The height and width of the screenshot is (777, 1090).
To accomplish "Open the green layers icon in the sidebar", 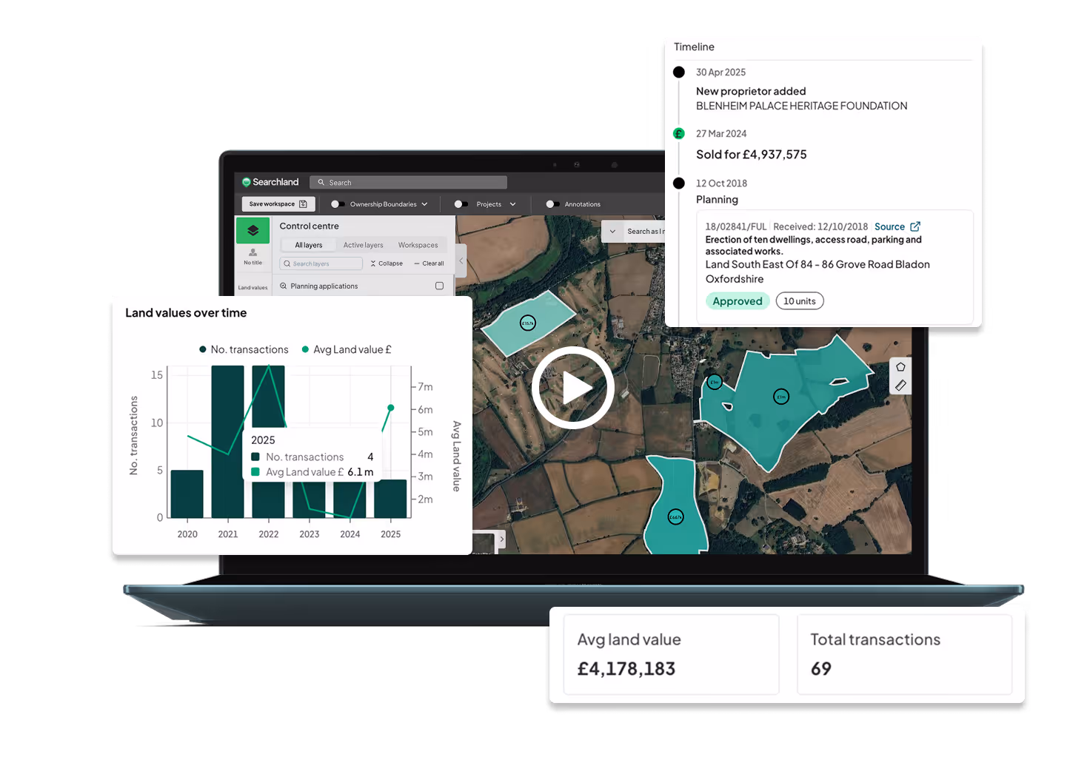I will tap(253, 230).
